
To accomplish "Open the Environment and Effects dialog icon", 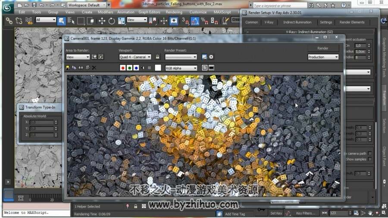I will 211,57.
